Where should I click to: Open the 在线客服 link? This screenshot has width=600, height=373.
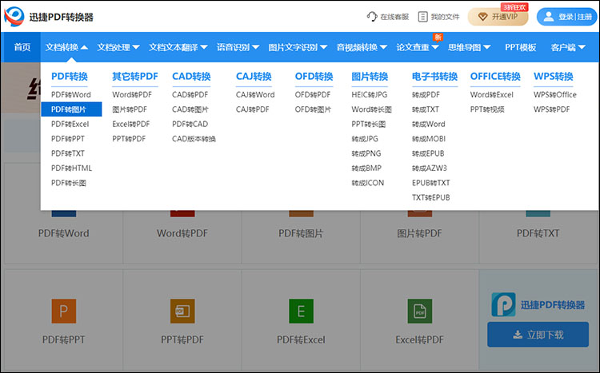point(388,17)
